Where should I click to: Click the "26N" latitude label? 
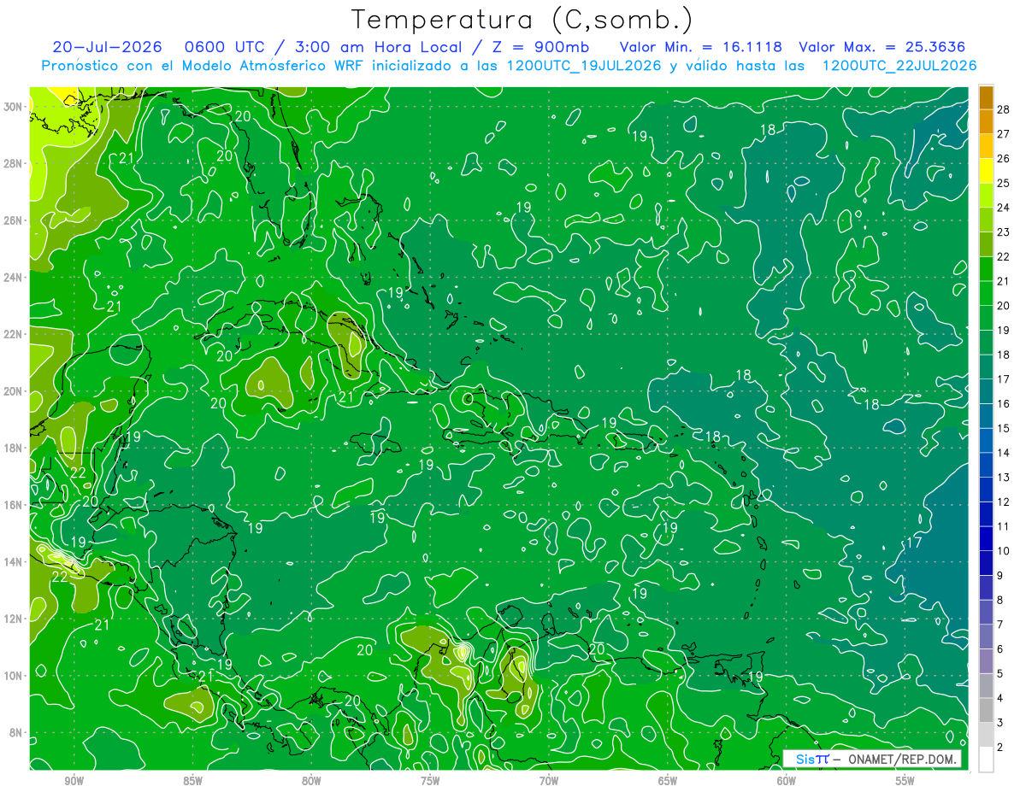13,220
